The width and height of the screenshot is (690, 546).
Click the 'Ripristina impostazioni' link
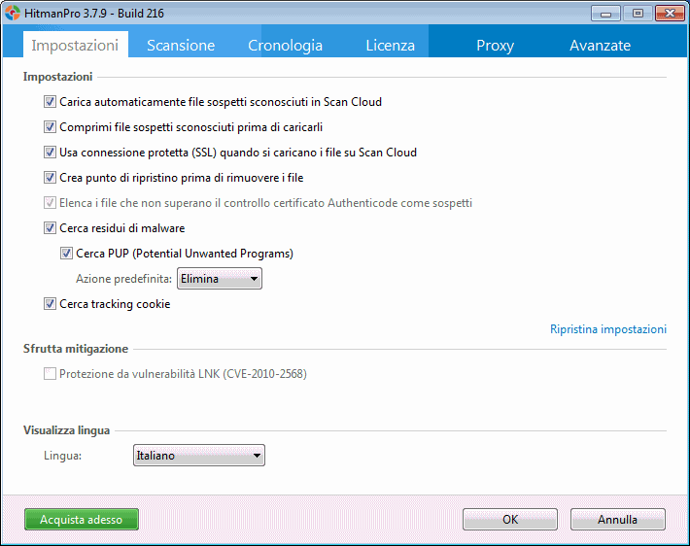click(608, 329)
